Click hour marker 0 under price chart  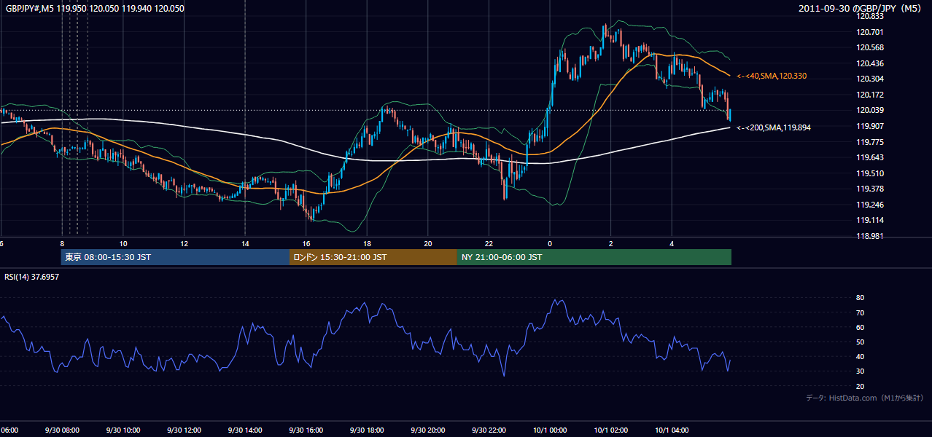(x=550, y=243)
